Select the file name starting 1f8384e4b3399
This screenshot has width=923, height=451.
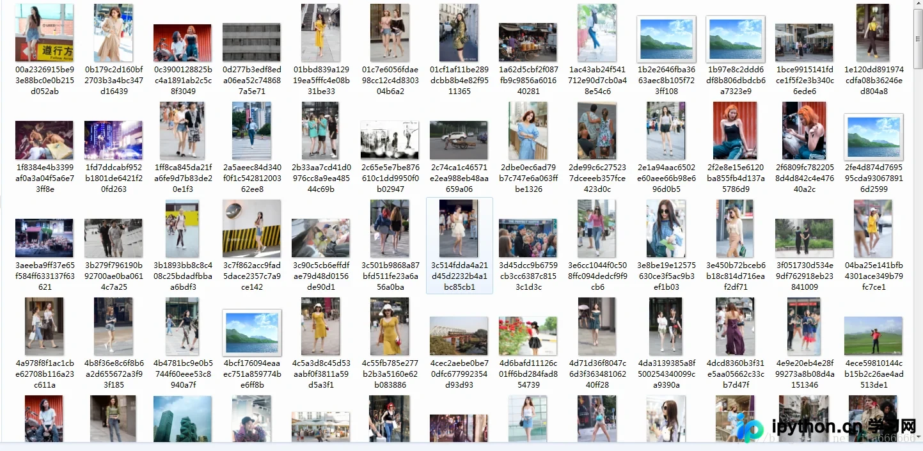pyautogui.click(x=44, y=178)
